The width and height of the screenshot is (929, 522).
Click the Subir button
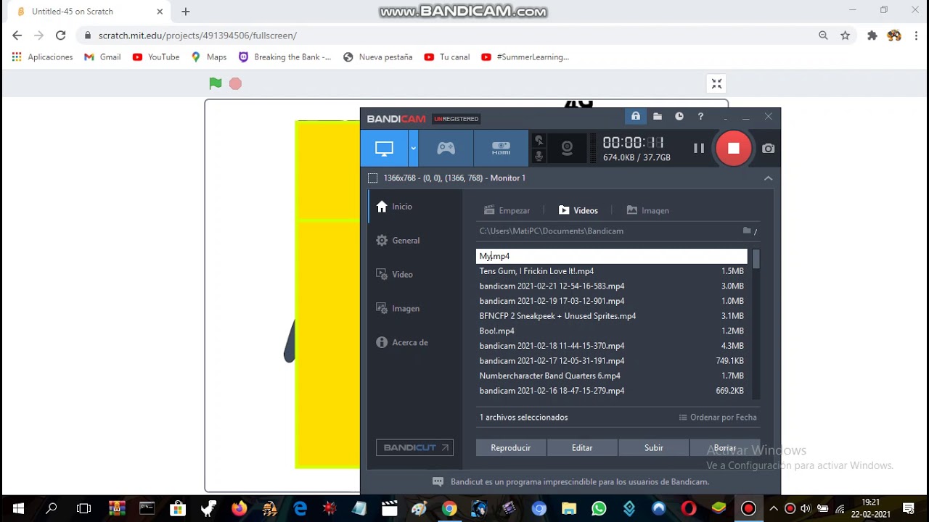point(654,447)
